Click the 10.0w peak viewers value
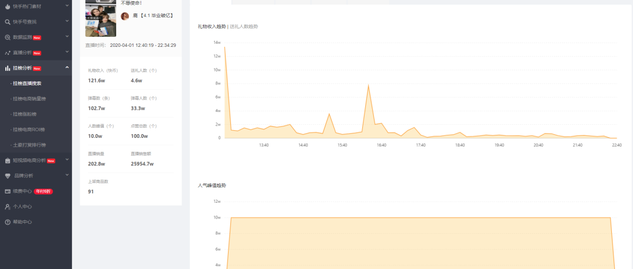633x269 pixels. coord(96,136)
